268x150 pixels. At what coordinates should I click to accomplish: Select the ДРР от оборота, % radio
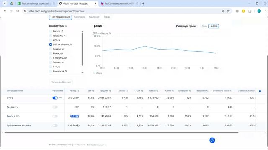(50, 45)
